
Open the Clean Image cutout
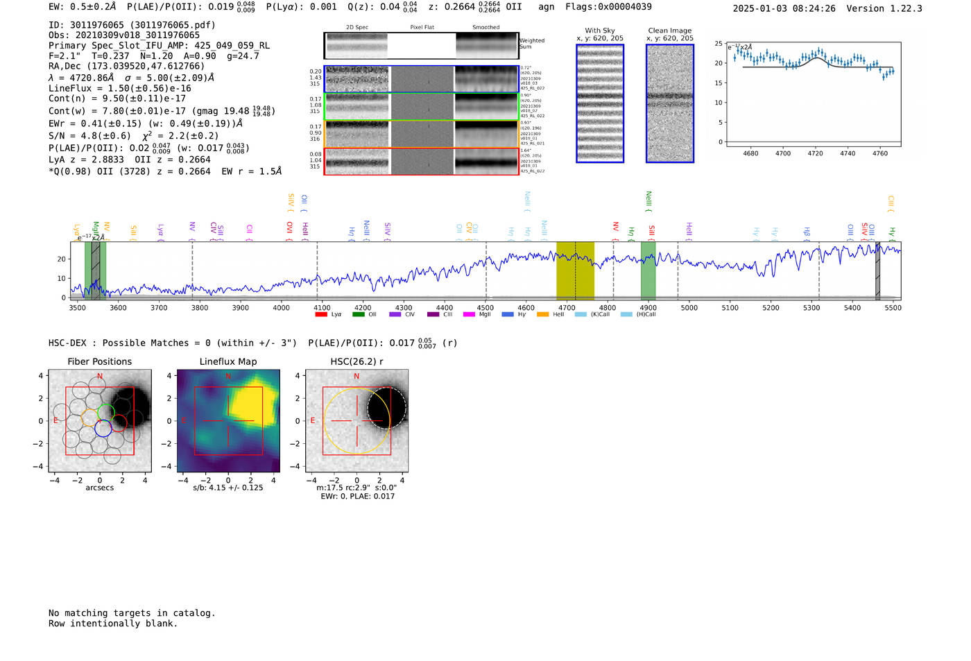(670, 103)
